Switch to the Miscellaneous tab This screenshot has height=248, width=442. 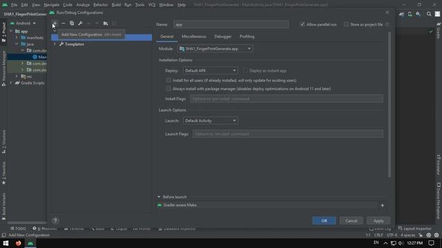tap(194, 37)
